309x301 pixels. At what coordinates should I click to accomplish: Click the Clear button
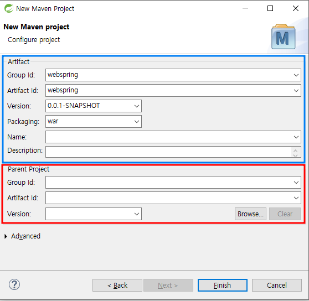tap(285, 214)
